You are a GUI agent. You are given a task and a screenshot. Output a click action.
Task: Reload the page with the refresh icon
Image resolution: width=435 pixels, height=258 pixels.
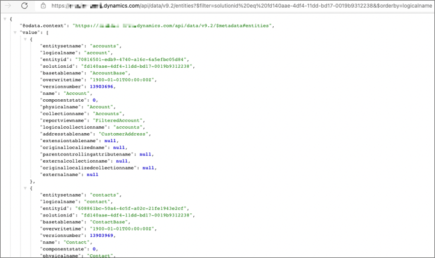point(24,6)
